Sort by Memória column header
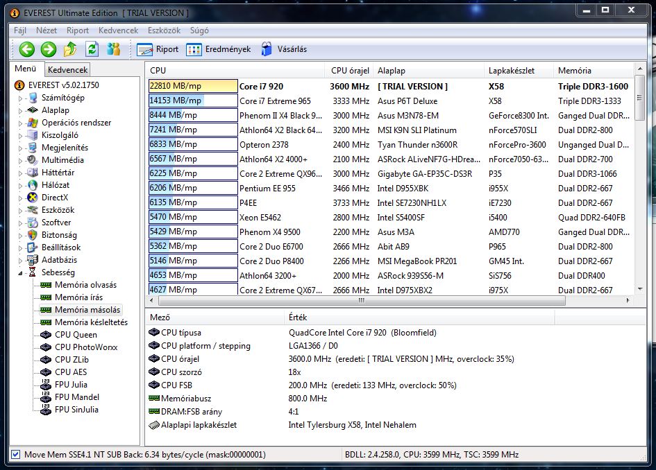 coord(594,71)
